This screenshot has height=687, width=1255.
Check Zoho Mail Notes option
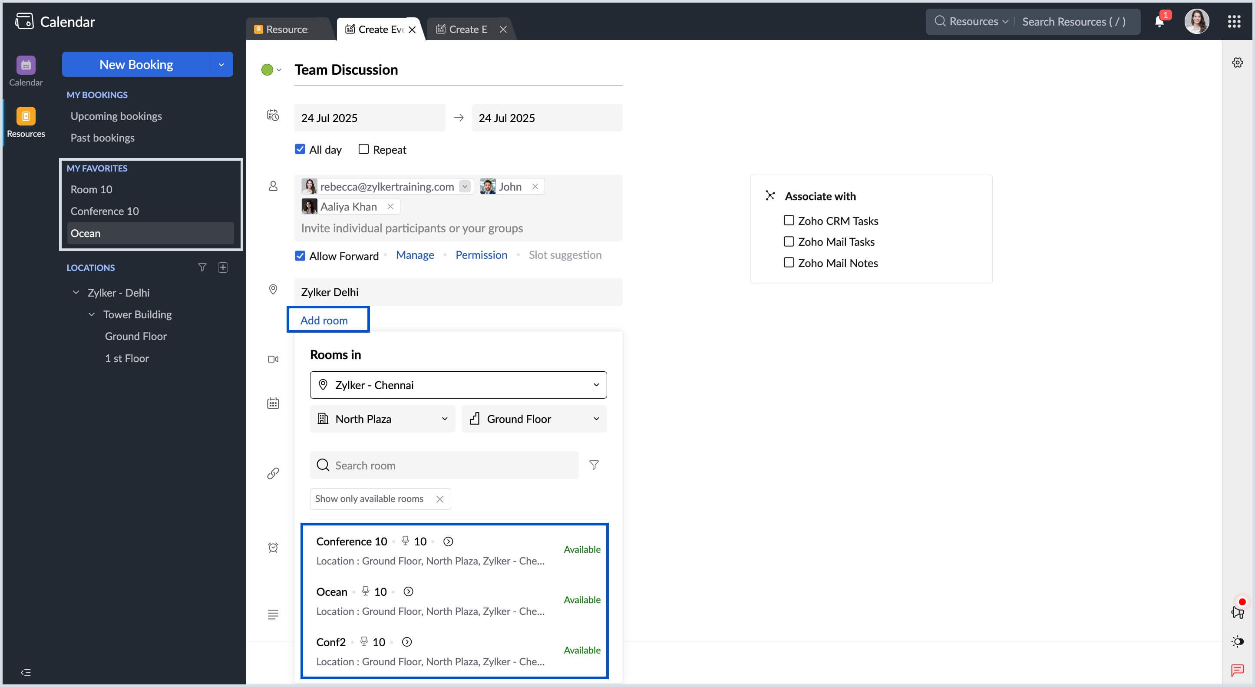(x=789, y=262)
